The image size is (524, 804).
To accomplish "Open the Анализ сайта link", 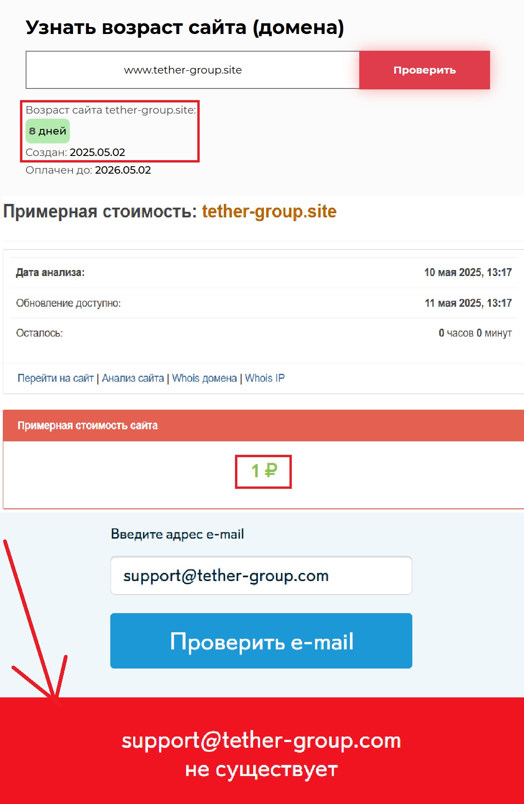I will [133, 378].
